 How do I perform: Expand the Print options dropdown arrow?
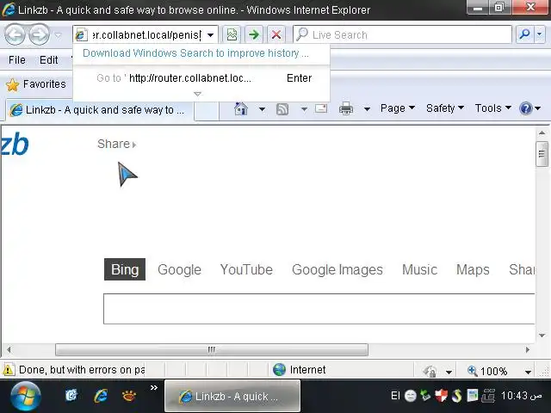tap(367, 109)
